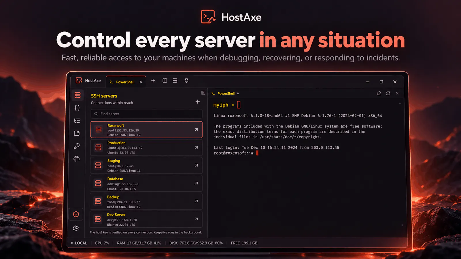This screenshot has height=259, width=461.
Task: Click the FREE 189.1 GB status entry
Action: click(x=244, y=243)
